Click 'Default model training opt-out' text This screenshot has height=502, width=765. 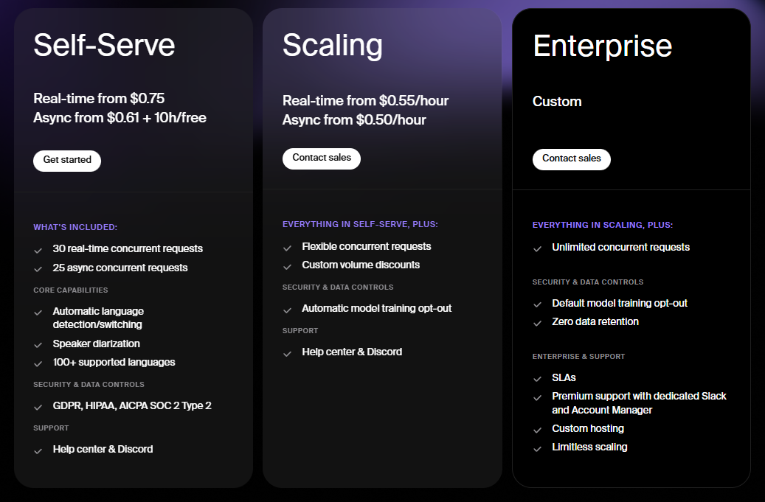[620, 303]
